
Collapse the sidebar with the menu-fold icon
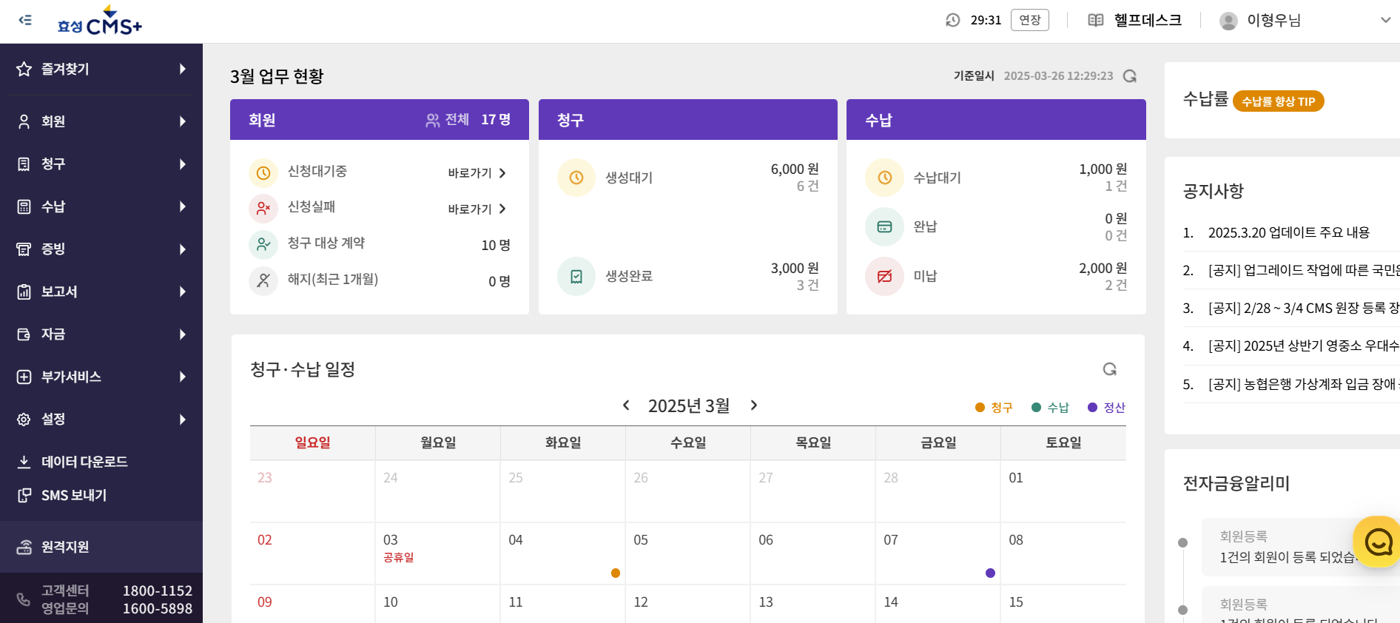coord(25,20)
